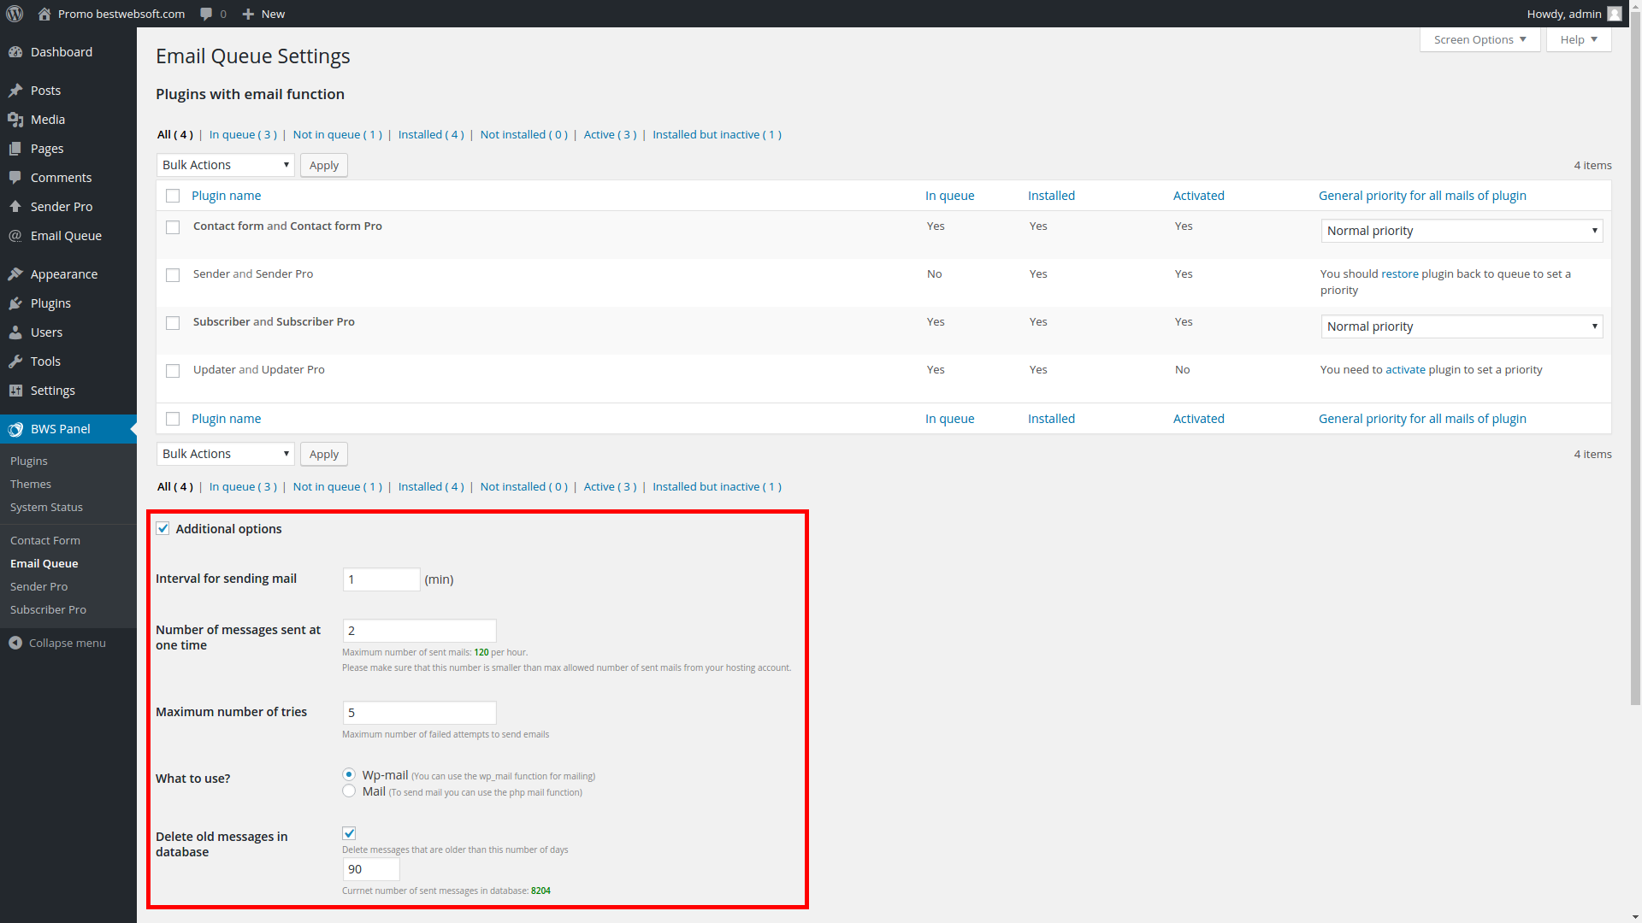The width and height of the screenshot is (1642, 923).
Task: Click the bottom Apply button
Action: tap(324, 454)
